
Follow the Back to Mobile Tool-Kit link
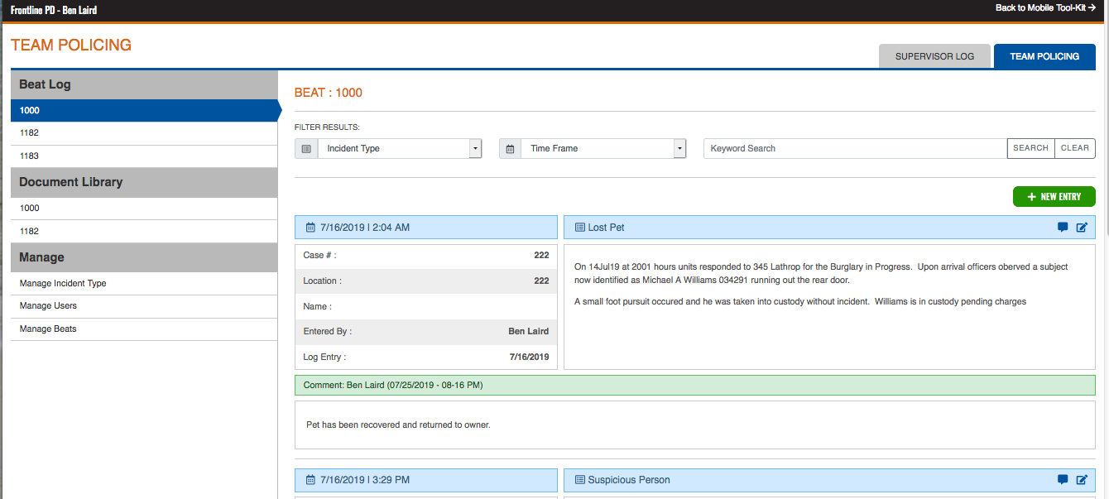(1044, 7)
